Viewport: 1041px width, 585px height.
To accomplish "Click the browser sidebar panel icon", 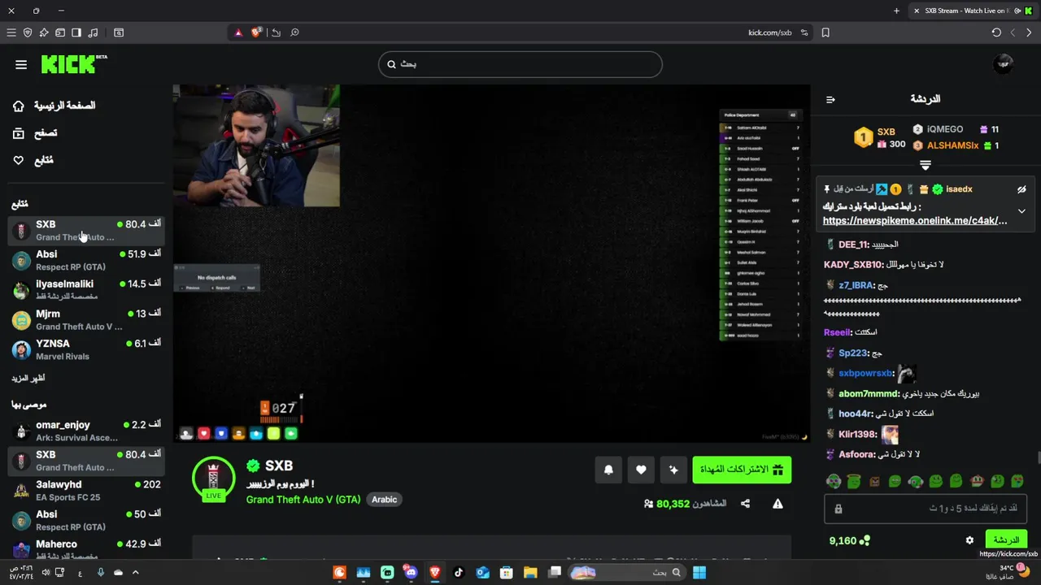I will (76, 32).
